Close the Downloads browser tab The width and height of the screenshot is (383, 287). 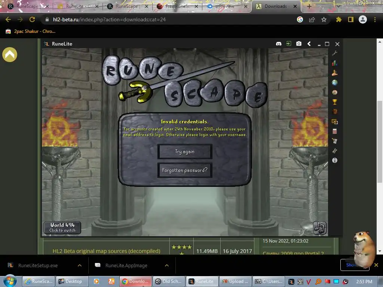295,6
